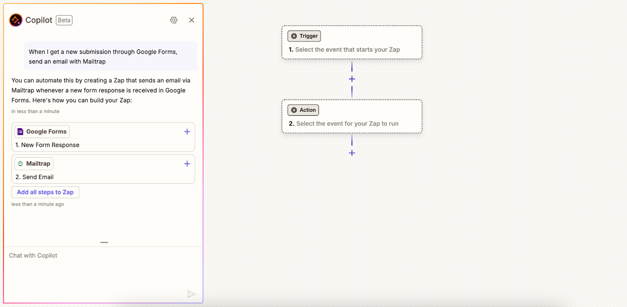The image size is (627, 307).
Task: Click the Beta badge next to Copilot
Action: (x=64, y=20)
